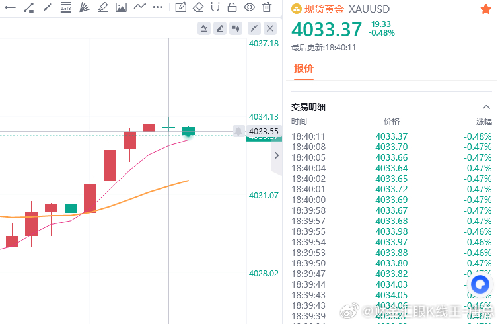Collapse chart with shrink arrows icon

(254, 28)
